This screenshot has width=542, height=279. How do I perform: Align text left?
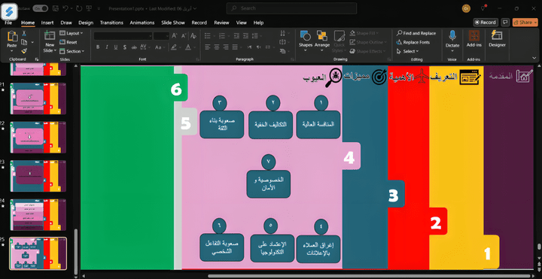click(208, 47)
